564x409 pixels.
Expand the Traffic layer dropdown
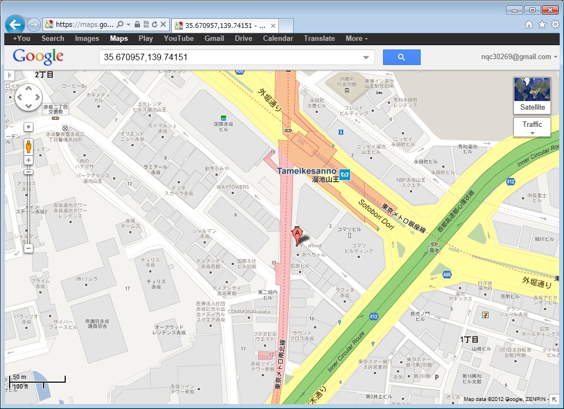coord(532,127)
